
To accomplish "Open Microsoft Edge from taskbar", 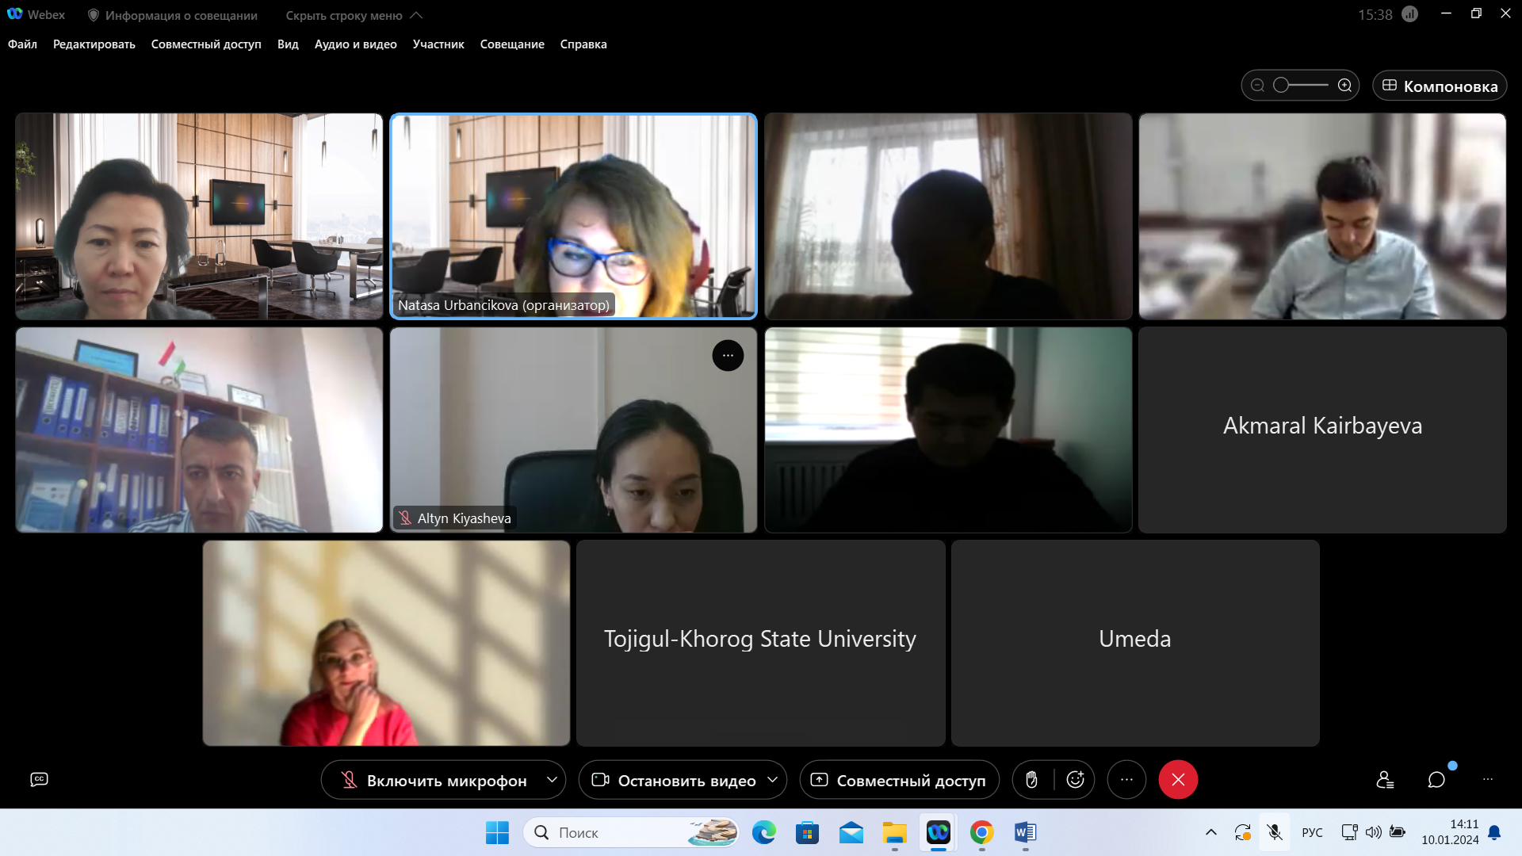I will [x=764, y=832].
